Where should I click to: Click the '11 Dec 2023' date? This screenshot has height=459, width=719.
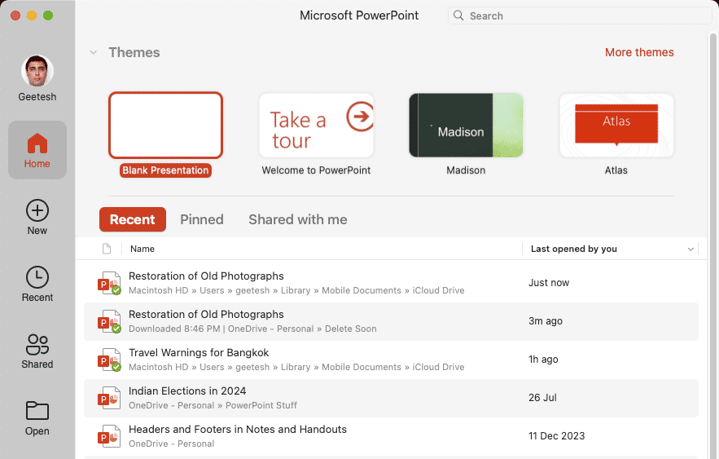(x=556, y=435)
